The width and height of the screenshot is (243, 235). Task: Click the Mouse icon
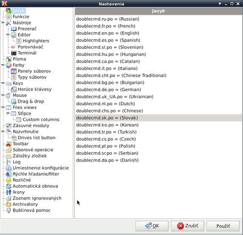(x=9, y=95)
